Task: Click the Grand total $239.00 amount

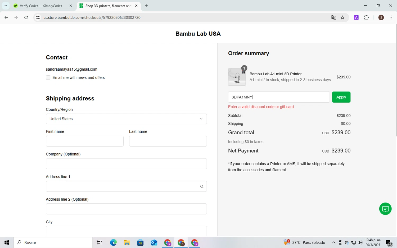Action: tap(341, 132)
